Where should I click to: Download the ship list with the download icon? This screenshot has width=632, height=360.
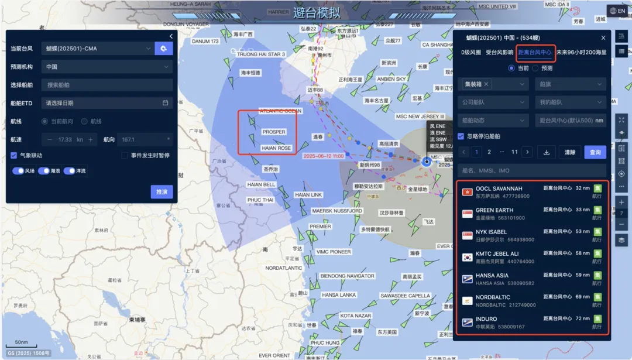tap(547, 152)
